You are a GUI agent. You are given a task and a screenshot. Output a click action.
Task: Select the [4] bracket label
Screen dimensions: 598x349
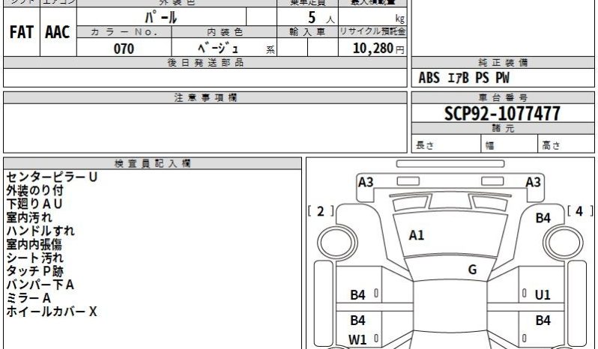click(579, 211)
